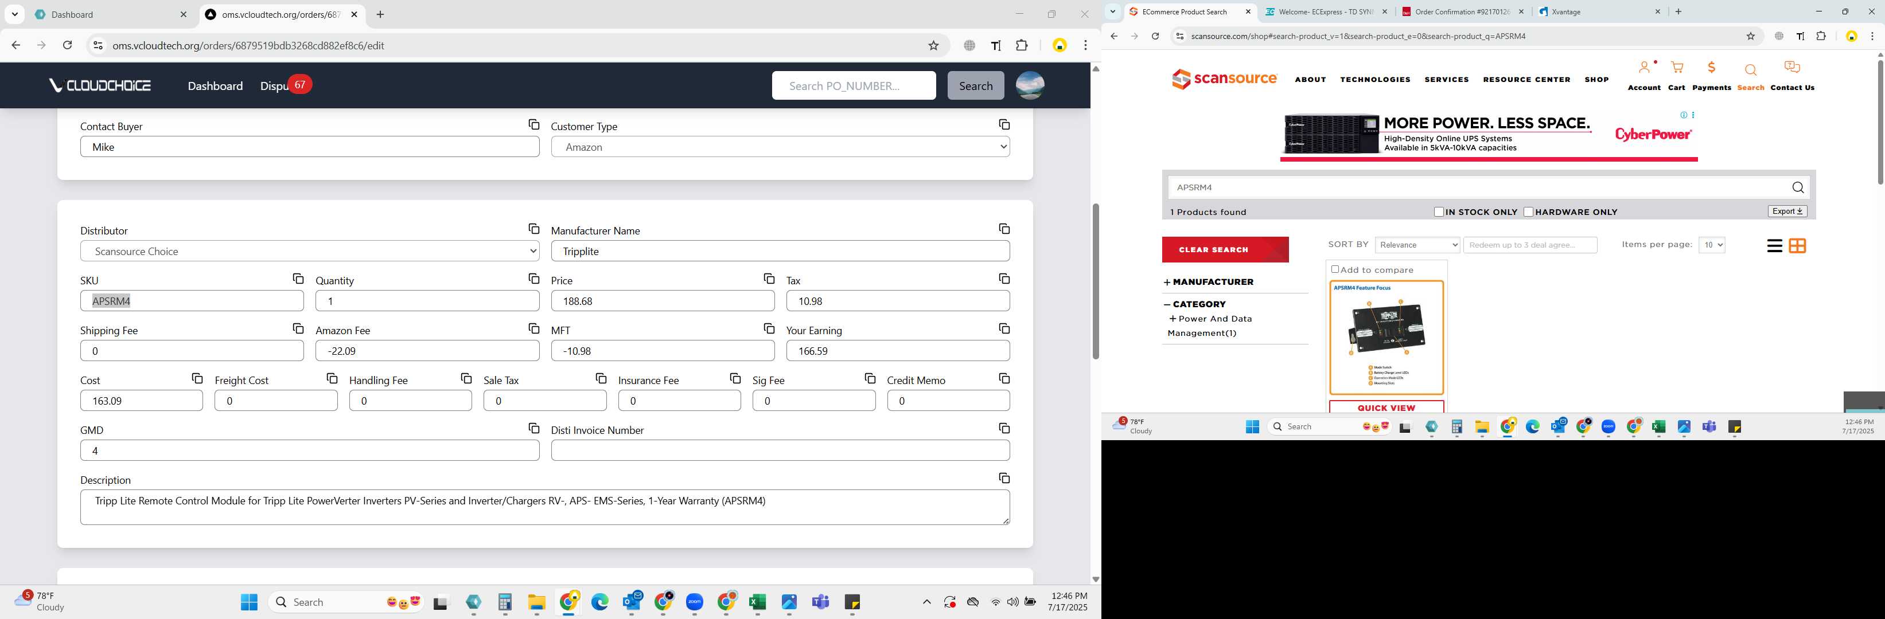1885x619 pixels.
Task: Copy the Quantity field value
Action: 533,279
